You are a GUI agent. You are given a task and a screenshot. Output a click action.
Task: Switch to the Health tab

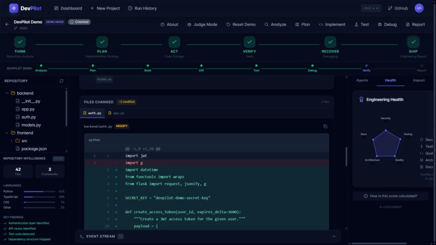tap(391, 81)
